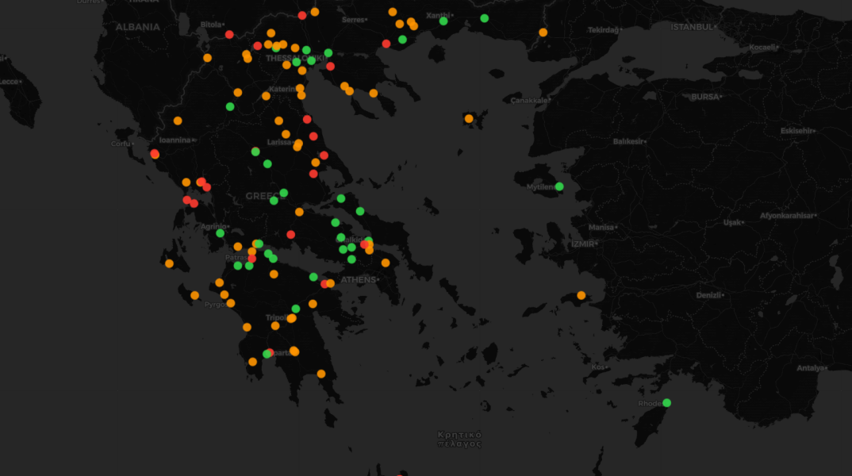The image size is (852, 476).
Task: Open the orange marker on Samos island
Action: [581, 295]
